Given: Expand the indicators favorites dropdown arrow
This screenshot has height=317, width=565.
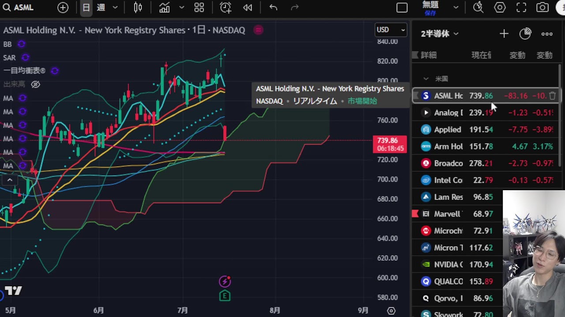Looking at the screenshot, I should tap(181, 7).
